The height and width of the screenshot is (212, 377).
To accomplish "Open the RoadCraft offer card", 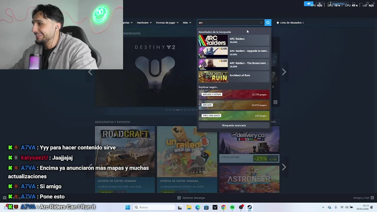I will pyautogui.click(x=125, y=159).
